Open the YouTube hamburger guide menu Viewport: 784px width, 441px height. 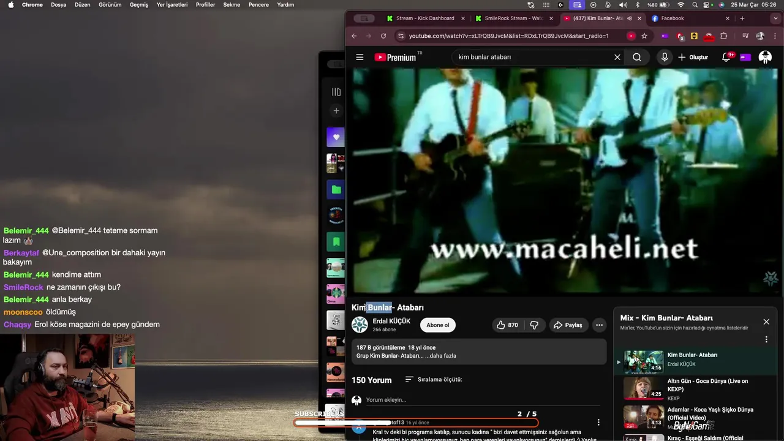[360, 57]
